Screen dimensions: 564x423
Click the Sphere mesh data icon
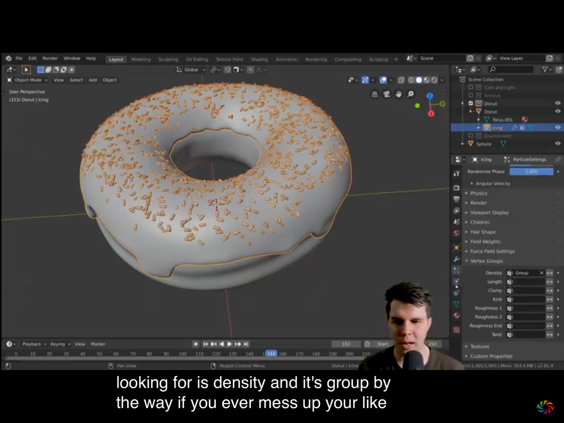[503, 144]
